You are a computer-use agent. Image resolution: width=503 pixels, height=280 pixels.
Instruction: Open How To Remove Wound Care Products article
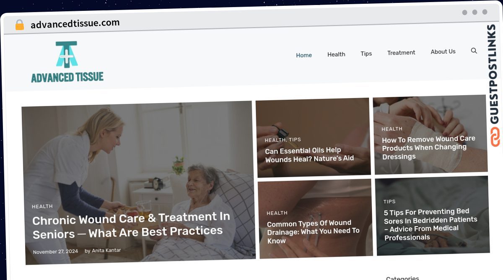(428, 148)
